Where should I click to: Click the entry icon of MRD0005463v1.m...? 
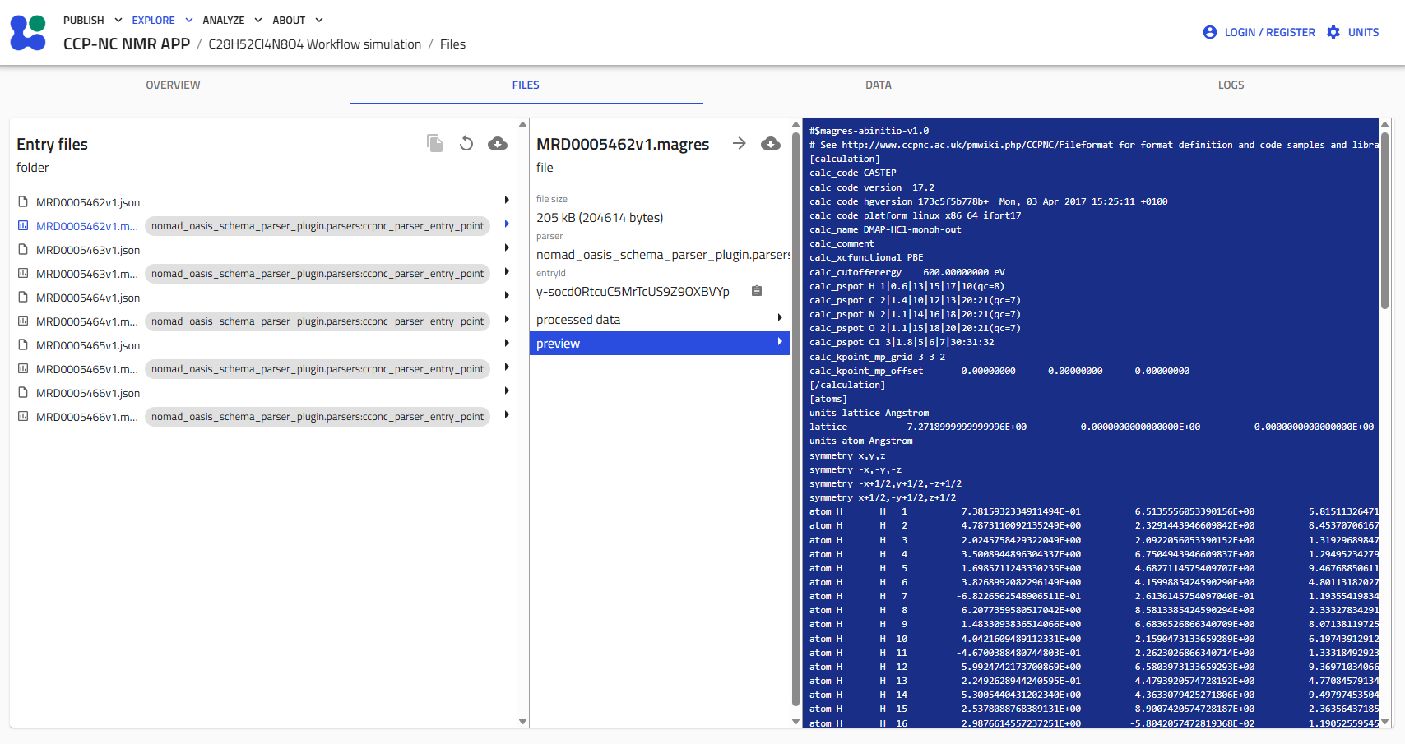[x=23, y=273]
